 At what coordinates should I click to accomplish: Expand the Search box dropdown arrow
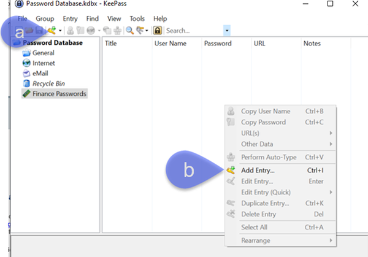227,31
